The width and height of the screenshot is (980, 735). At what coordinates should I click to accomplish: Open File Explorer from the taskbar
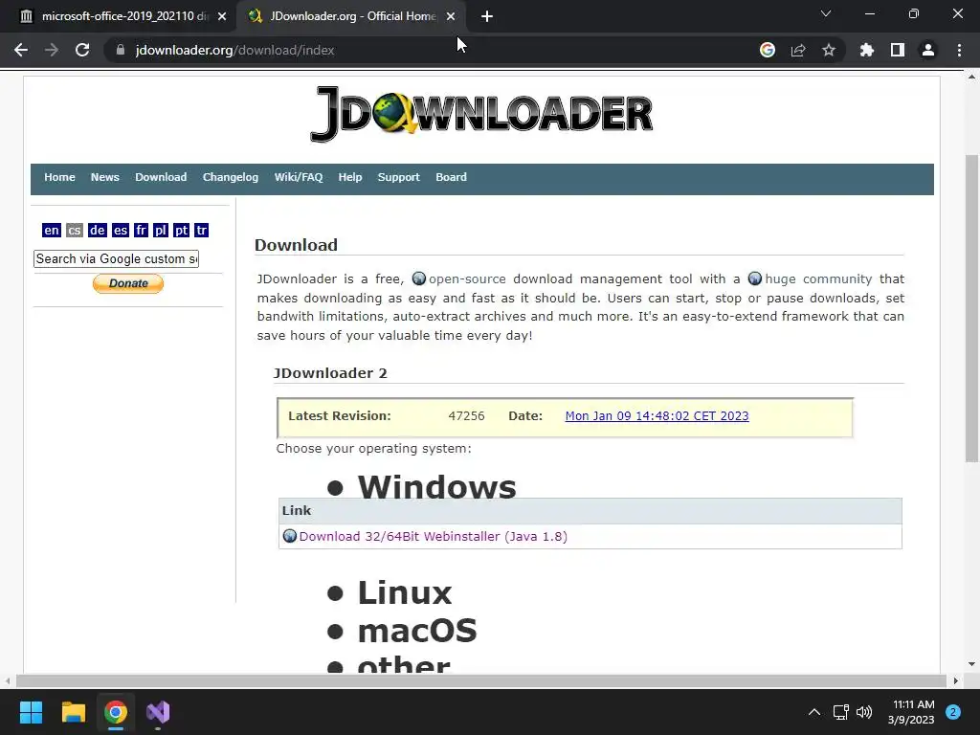73,712
